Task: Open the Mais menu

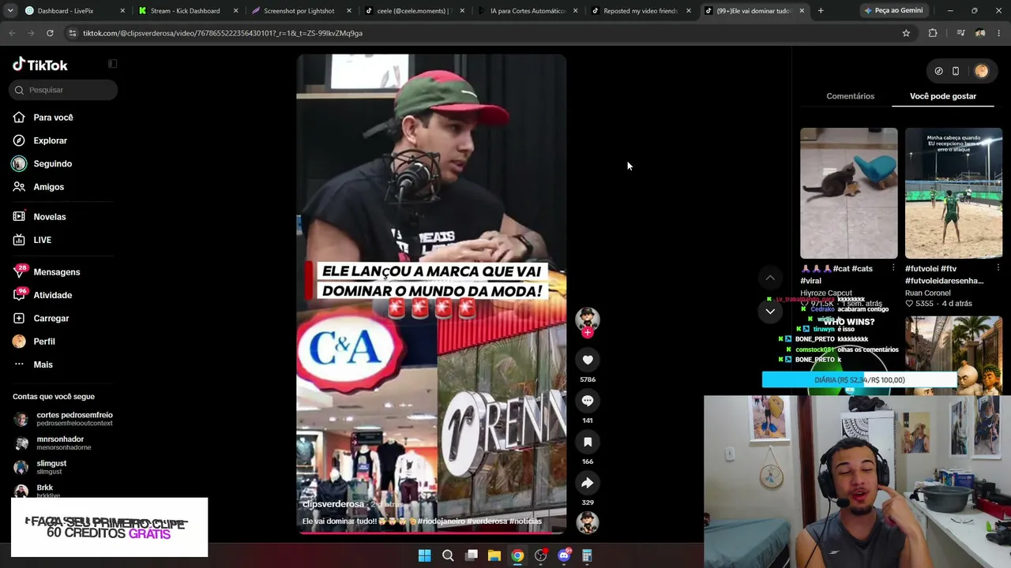Action: 43,364
